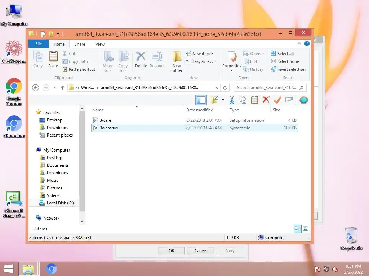Open Recent places under Favorites

pos(56,135)
